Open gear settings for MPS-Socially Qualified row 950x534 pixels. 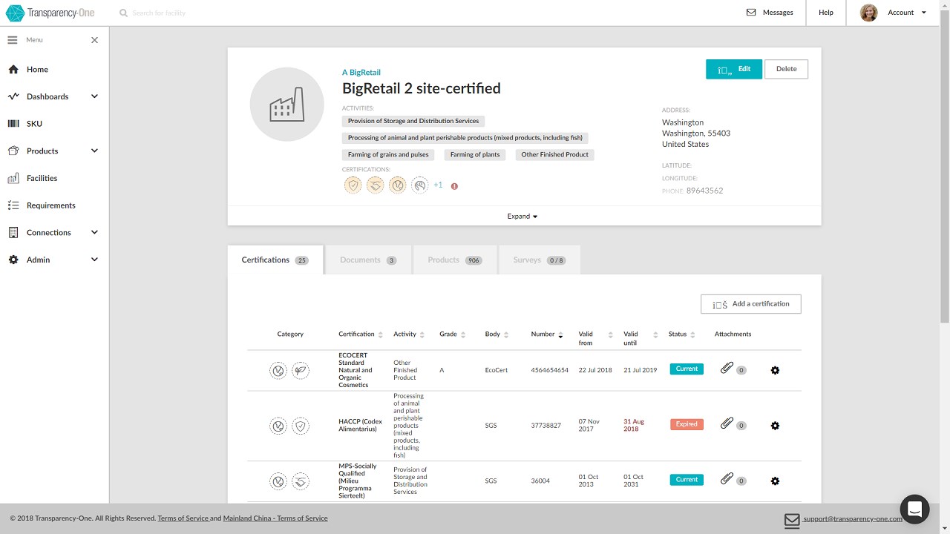point(775,481)
